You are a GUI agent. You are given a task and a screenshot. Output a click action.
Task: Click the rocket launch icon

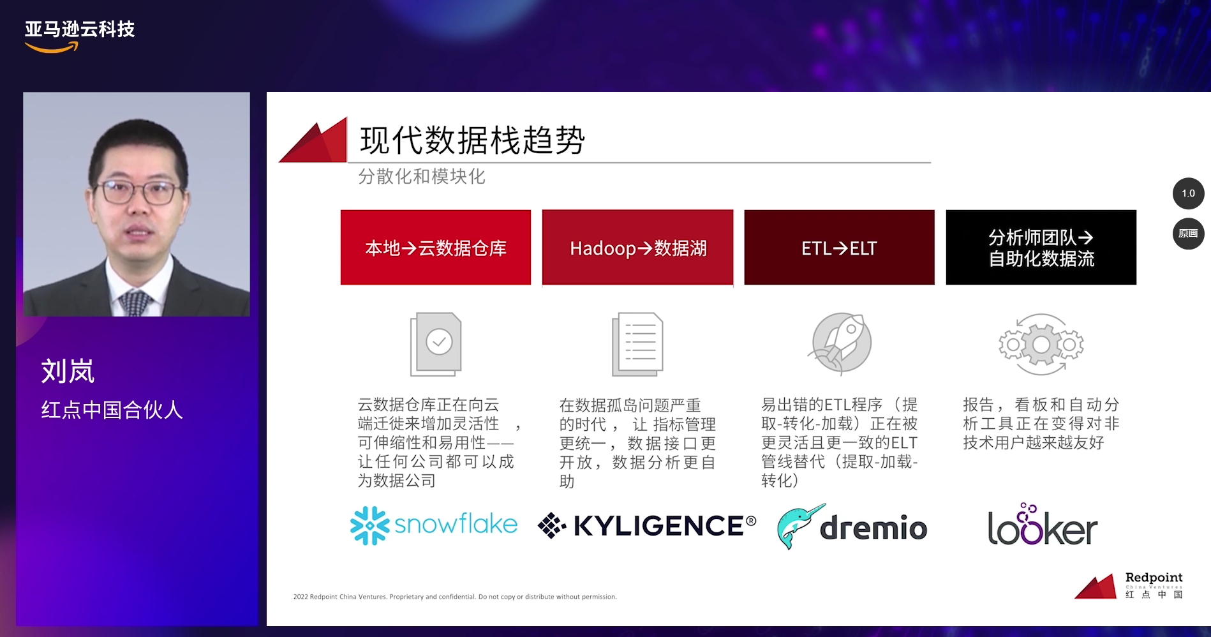pyautogui.click(x=841, y=343)
